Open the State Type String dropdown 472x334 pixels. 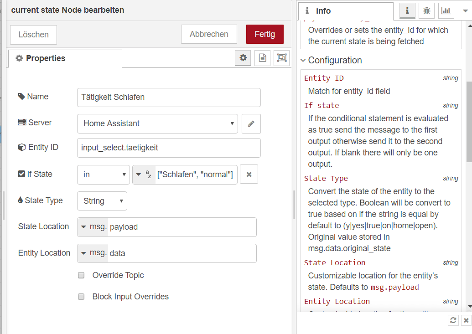[x=102, y=201]
